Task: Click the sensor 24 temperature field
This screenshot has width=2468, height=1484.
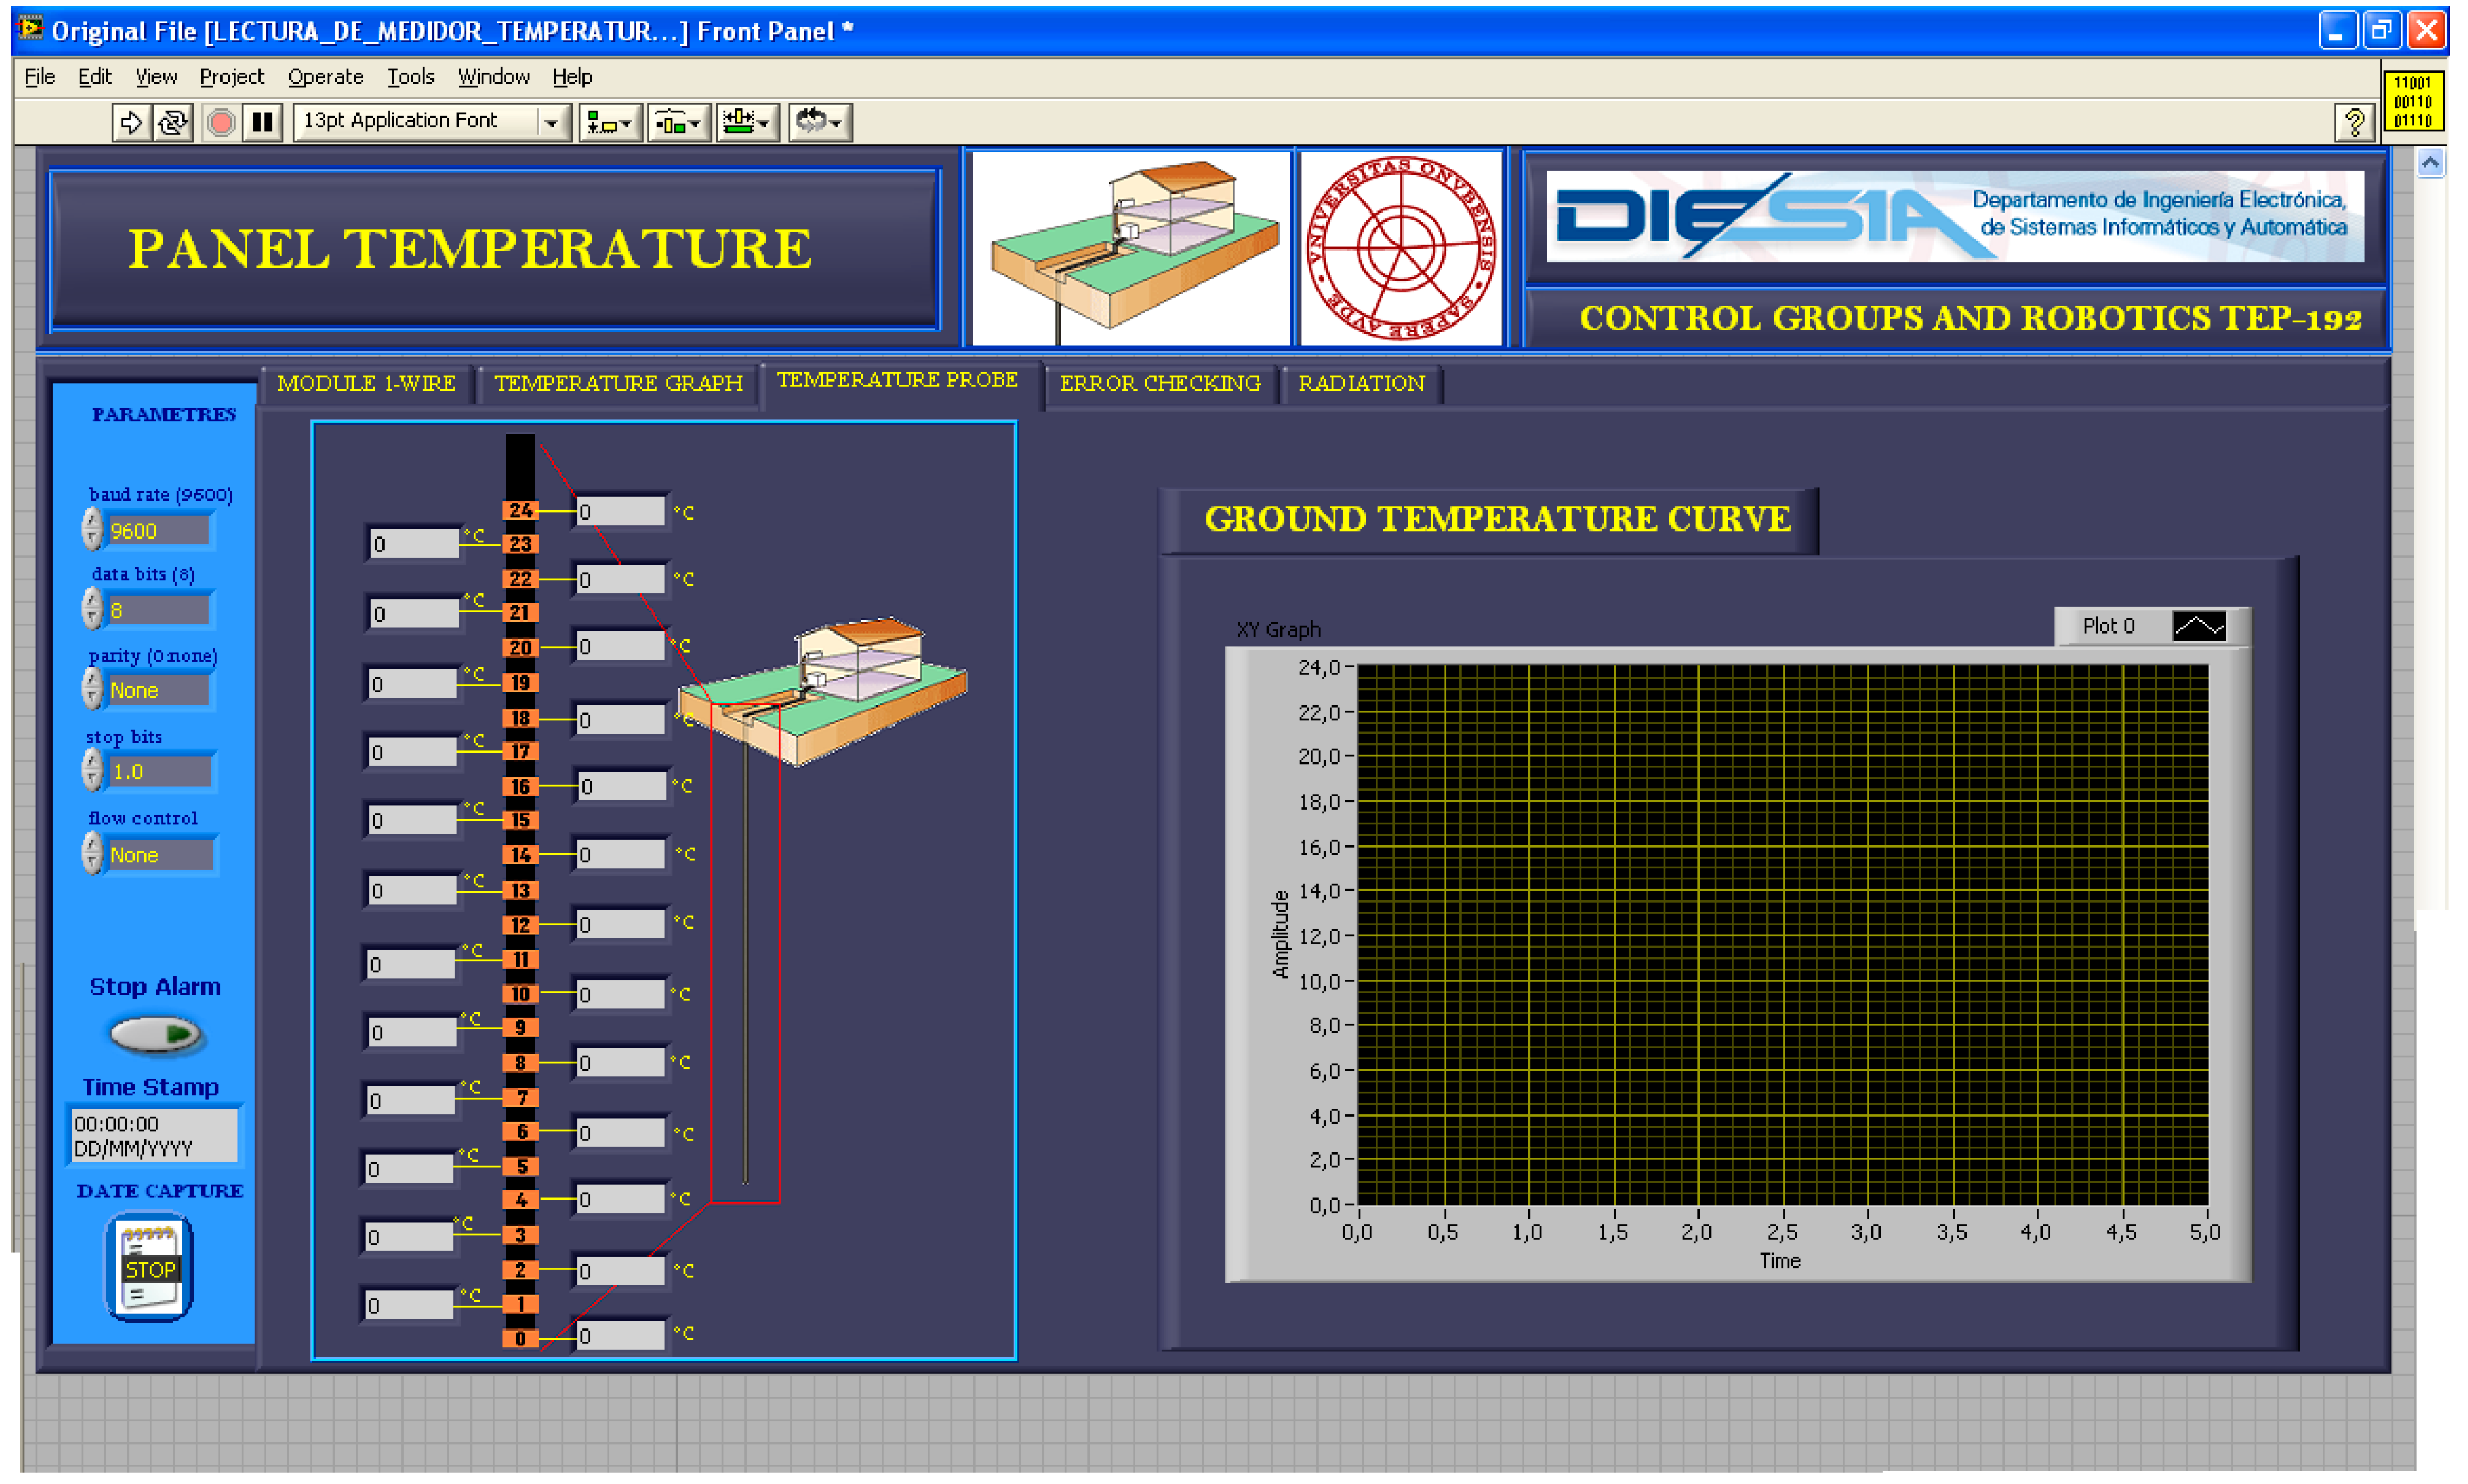Action: 621,511
